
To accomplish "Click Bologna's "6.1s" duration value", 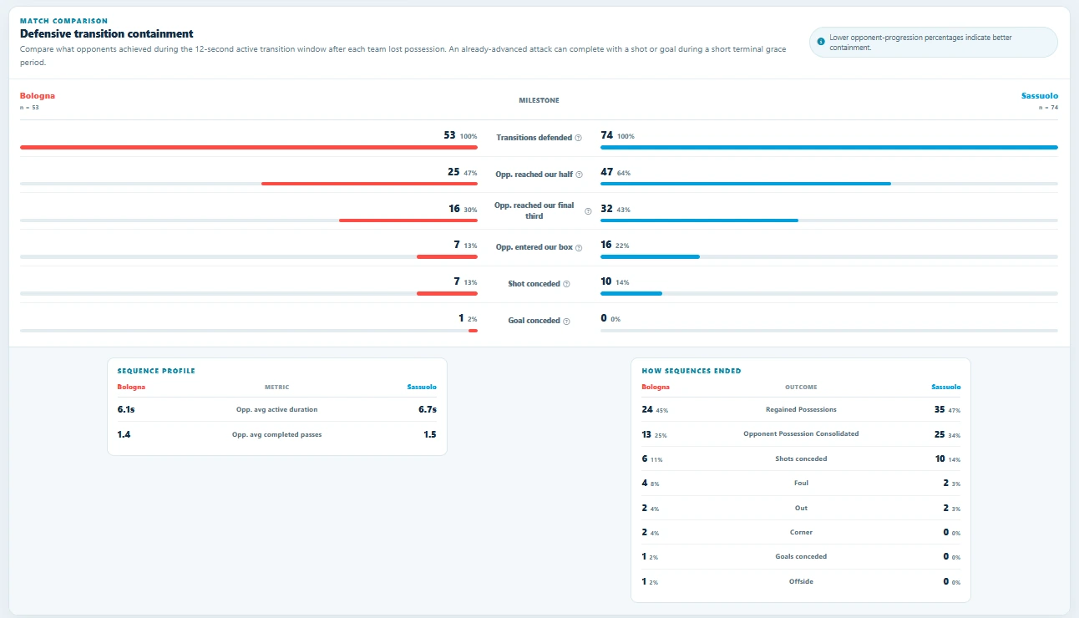I will (127, 409).
